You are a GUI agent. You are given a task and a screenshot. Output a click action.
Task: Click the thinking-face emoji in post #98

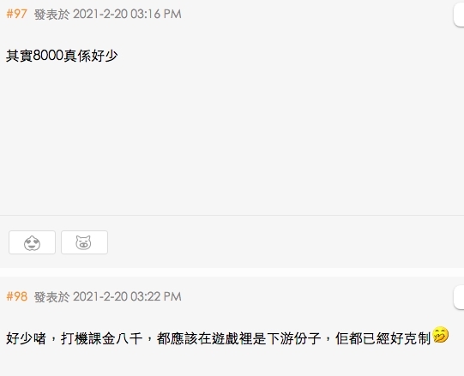click(x=441, y=335)
